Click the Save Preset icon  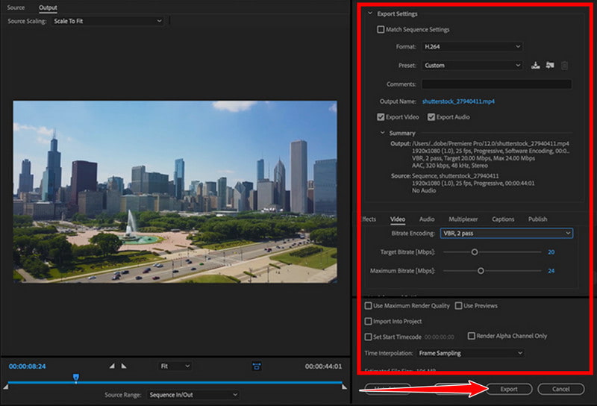535,65
